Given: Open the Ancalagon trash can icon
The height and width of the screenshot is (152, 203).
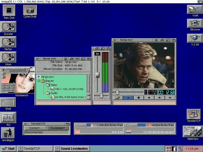Looking at the screenshot, I should [x=8, y=132].
